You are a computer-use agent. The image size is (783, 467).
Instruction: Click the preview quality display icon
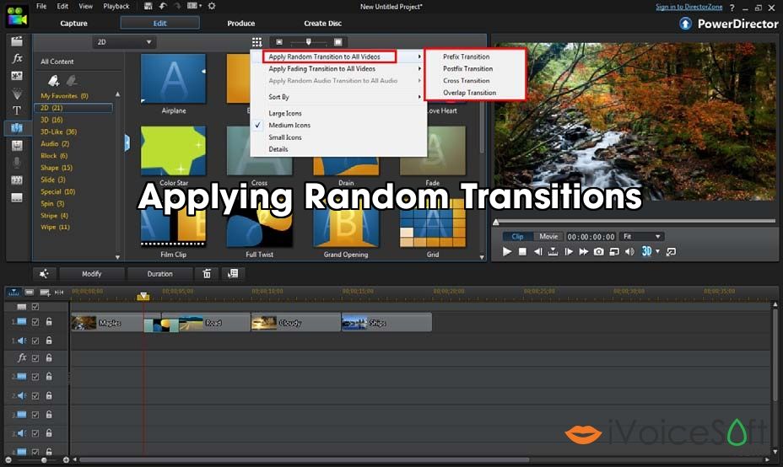pyautogui.click(x=614, y=251)
